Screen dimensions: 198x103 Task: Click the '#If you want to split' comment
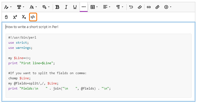point(47,73)
